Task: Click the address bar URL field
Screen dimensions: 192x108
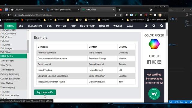Action: coord(64,15)
